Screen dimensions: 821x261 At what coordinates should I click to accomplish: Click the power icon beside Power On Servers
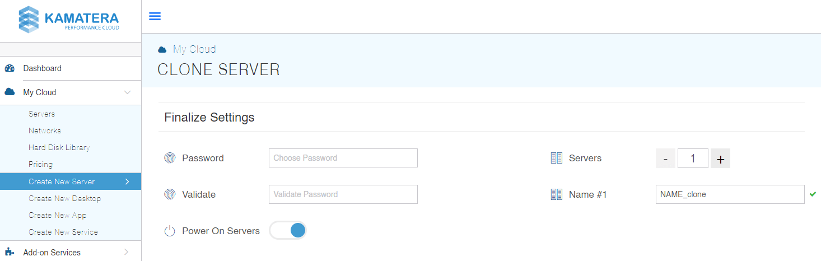click(x=169, y=231)
